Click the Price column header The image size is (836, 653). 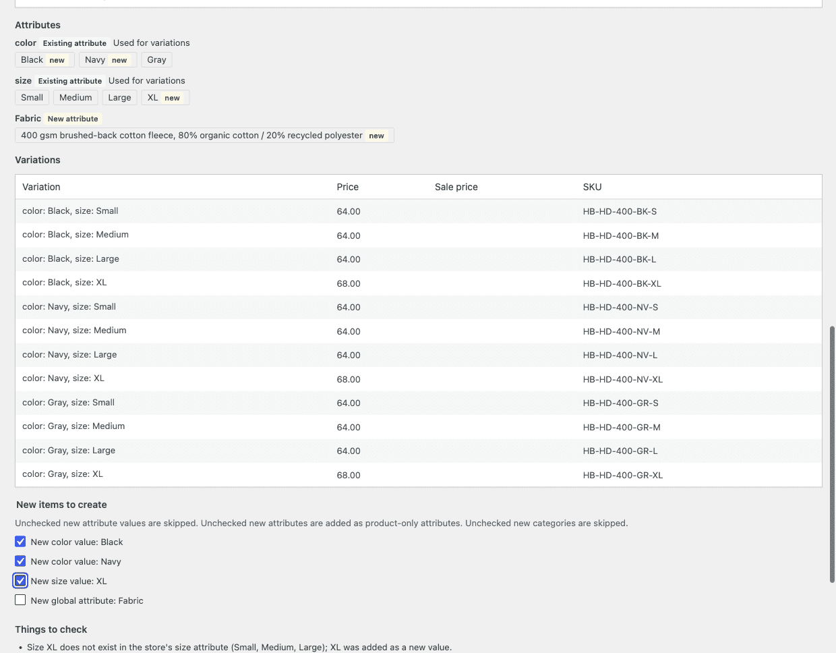(x=348, y=187)
